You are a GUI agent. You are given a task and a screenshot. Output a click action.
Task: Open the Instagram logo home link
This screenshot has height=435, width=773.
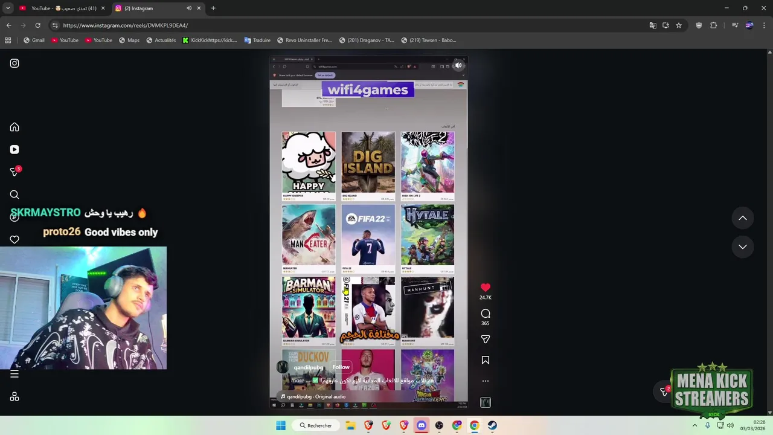tap(14, 63)
